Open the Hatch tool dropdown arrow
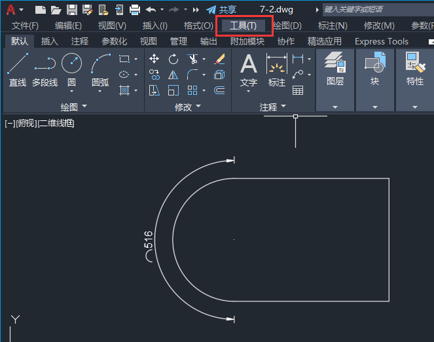Image resolution: width=434 pixels, height=342 pixels. point(136,90)
